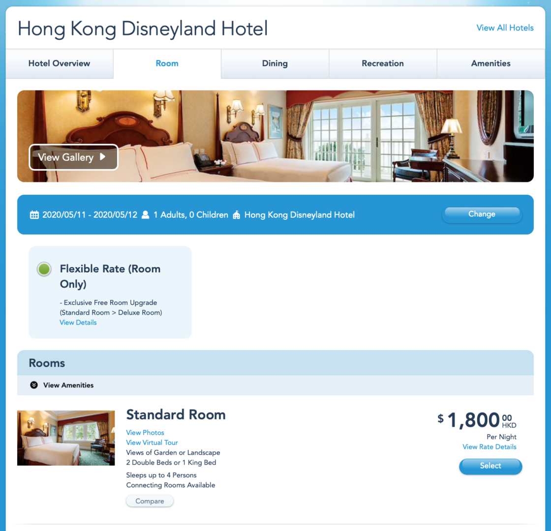Select the Standard Room
This screenshot has height=531, width=551.
click(490, 466)
